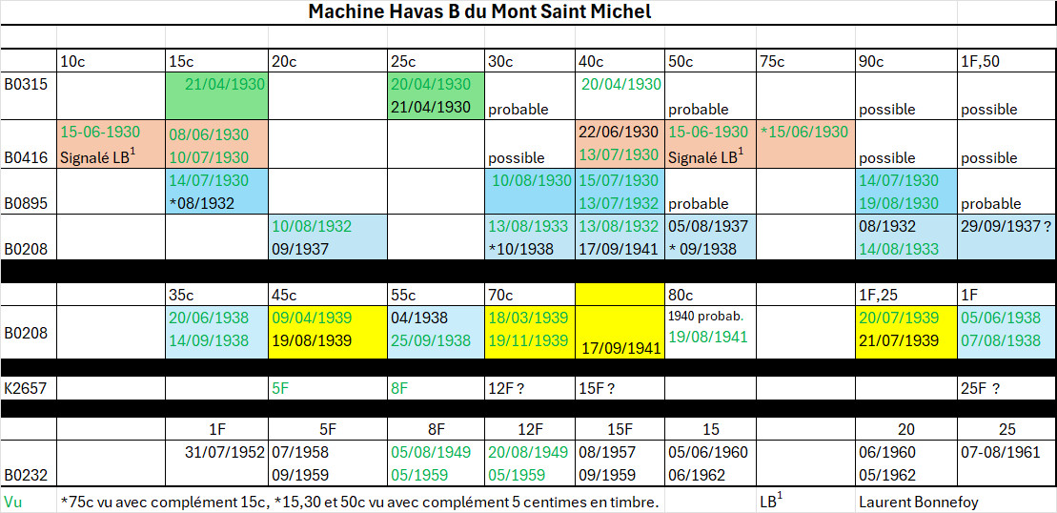Select the '08/1957' cell
1057x513 pixels.
(x=606, y=452)
